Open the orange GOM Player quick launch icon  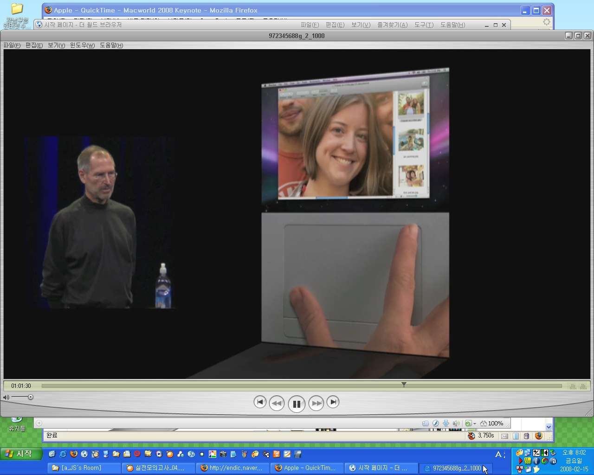coord(170,454)
